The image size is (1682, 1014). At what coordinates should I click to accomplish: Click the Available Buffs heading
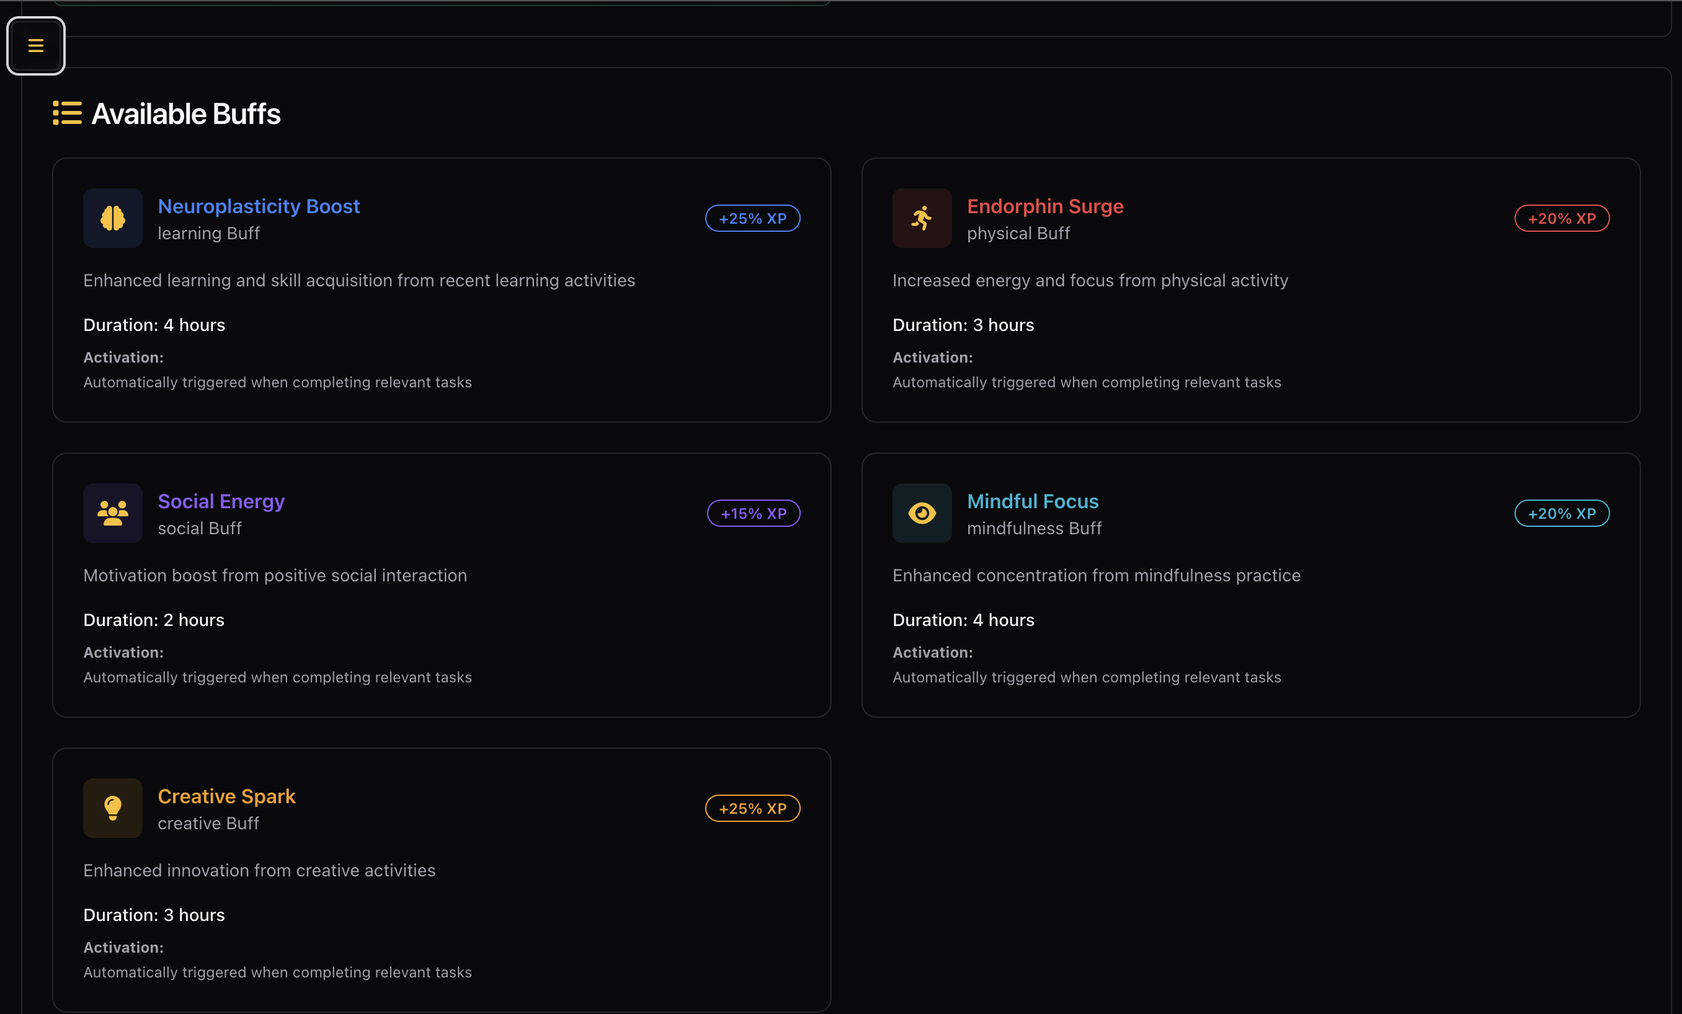click(185, 114)
